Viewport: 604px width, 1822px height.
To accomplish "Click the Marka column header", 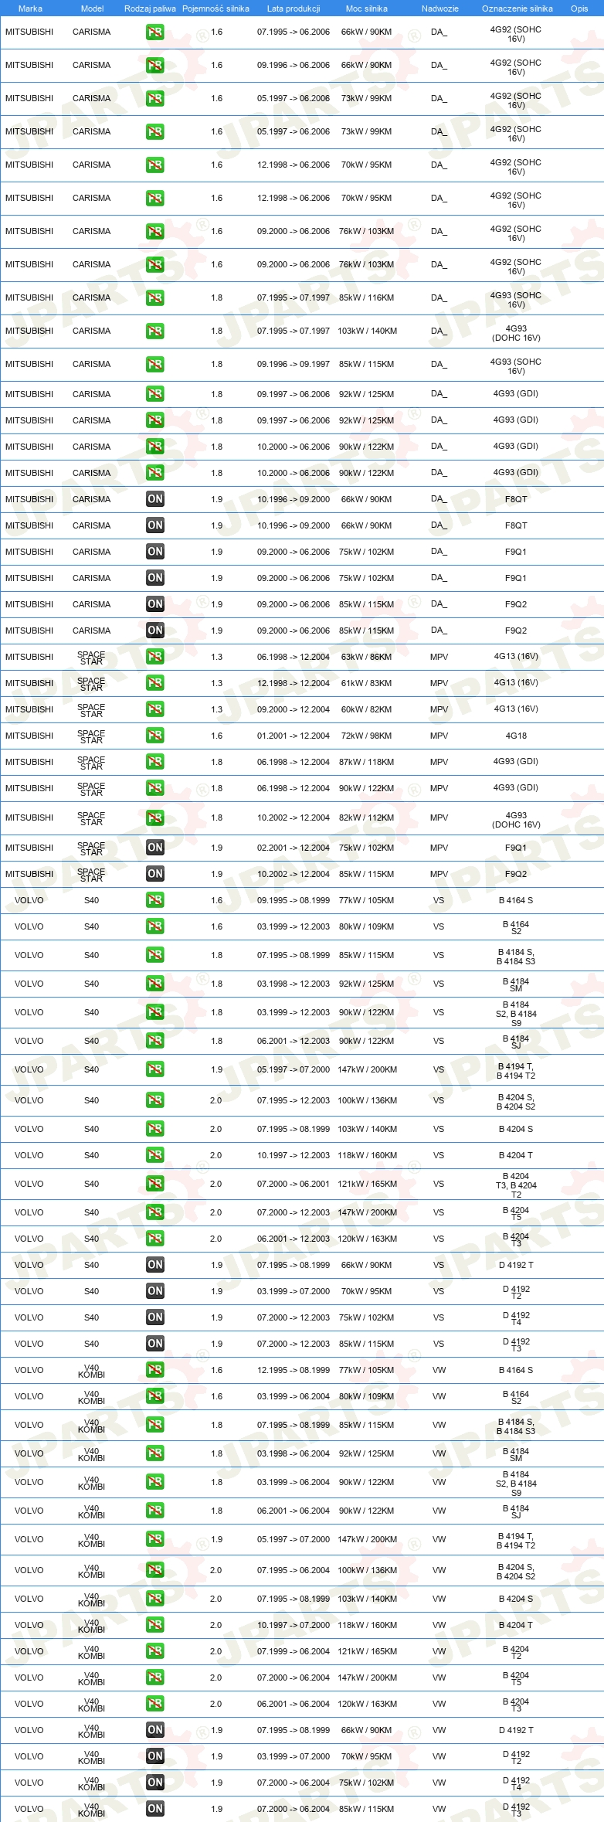I will tap(30, 8).
